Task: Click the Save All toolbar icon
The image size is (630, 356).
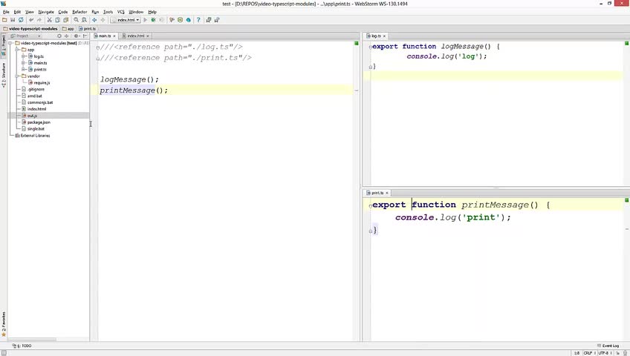Action: tap(13, 20)
